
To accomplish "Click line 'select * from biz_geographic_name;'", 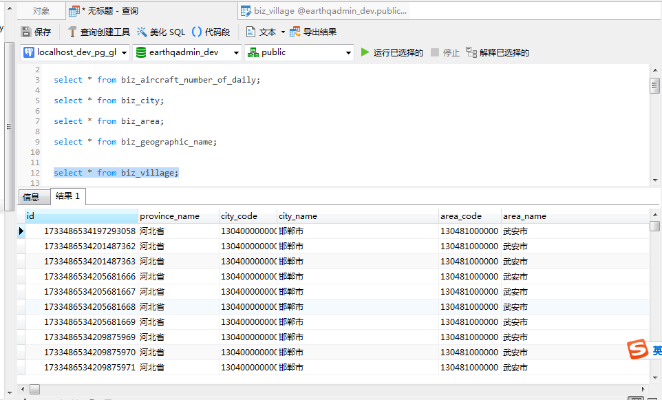I will [x=135, y=142].
